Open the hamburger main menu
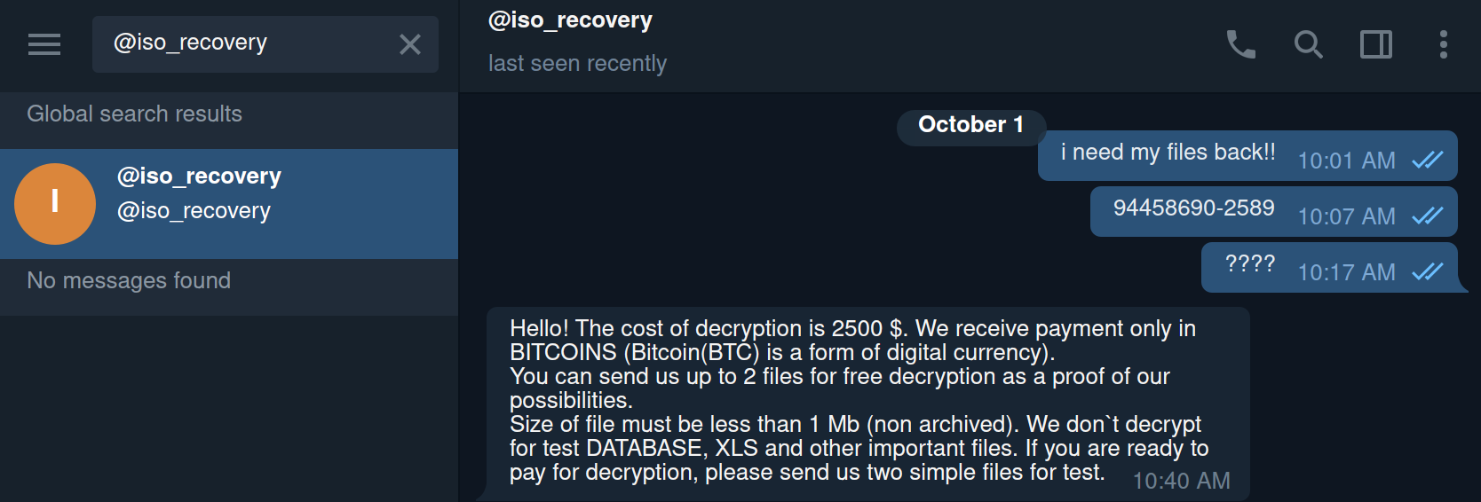 point(44,44)
